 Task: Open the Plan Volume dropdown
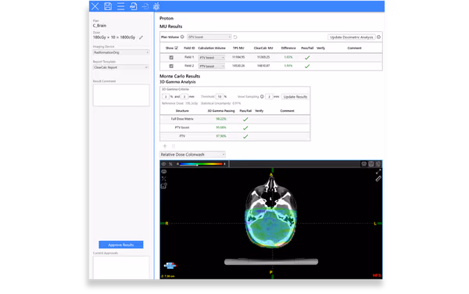pos(209,37)
